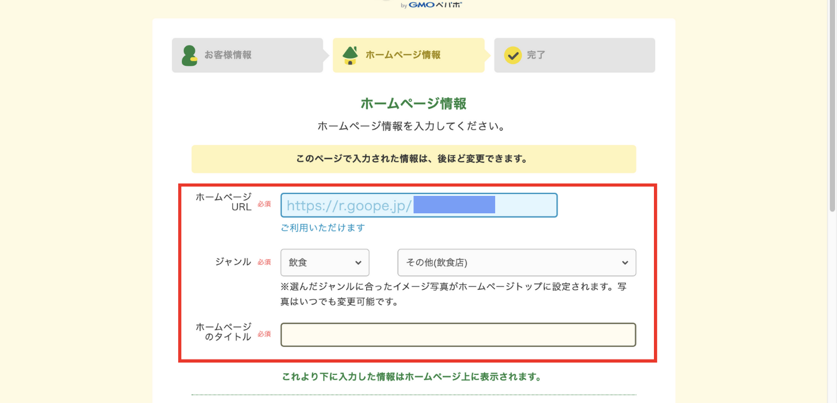
Task: Click the 必須 badge beside ホームページURL
Action: 264,204
